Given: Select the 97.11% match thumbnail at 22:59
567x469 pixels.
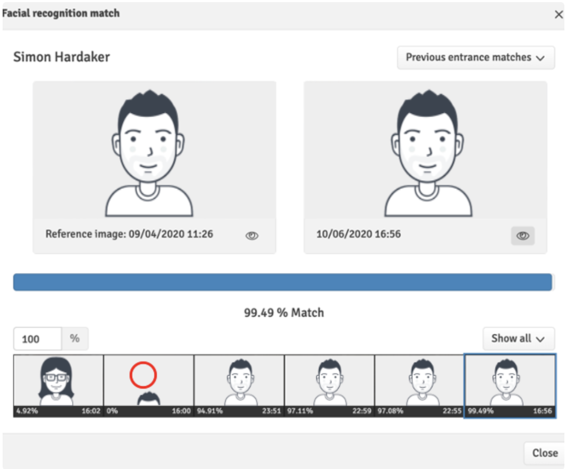Looking at the screenshot, I should click(329, 386).
